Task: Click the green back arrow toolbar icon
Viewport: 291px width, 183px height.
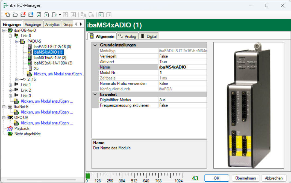Action: click(101, 15)
